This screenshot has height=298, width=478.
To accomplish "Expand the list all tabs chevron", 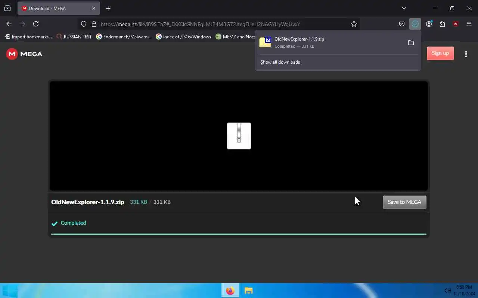I will (x=404, y=8).
